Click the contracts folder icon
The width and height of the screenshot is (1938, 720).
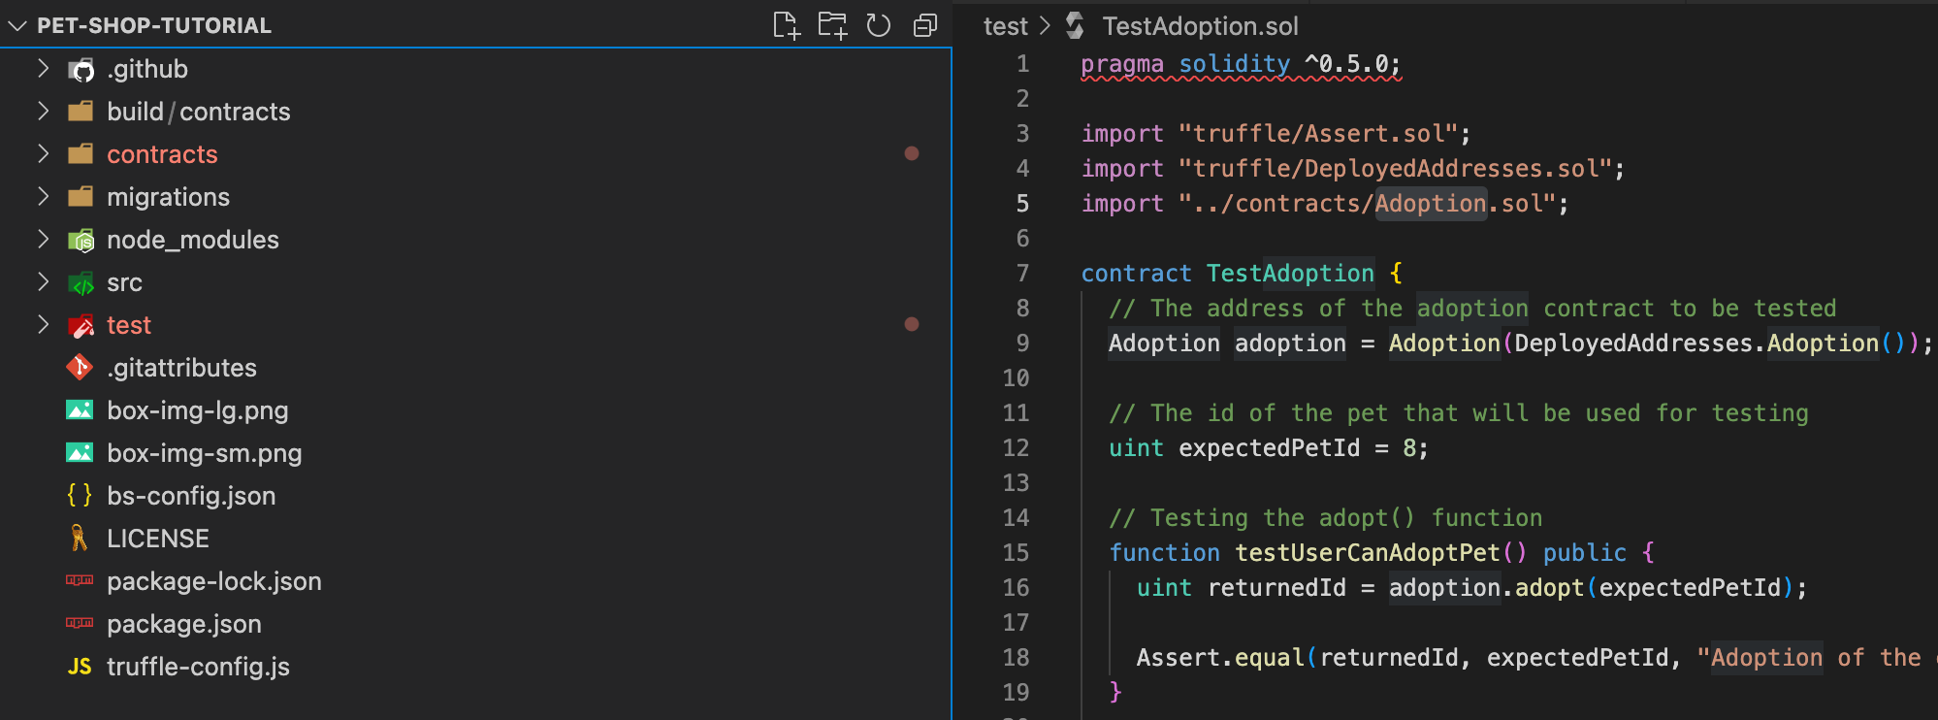[81, 153]
